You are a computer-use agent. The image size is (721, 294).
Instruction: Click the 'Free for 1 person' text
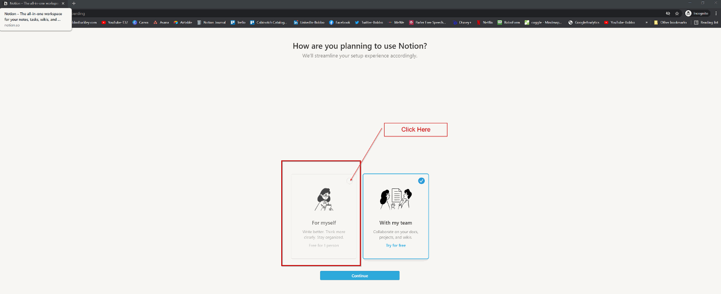coord(324,245)
